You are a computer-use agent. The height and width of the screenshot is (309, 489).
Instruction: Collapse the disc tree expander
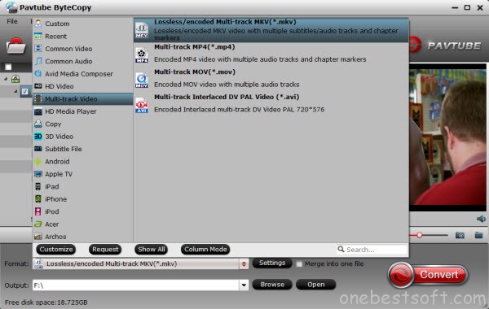tap(6, 79)
